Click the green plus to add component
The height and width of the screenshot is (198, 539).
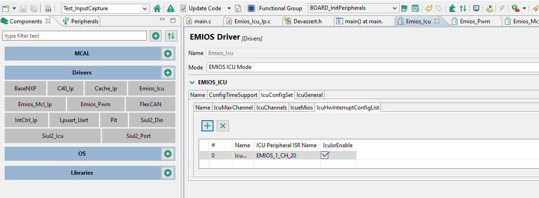[156, 36]
